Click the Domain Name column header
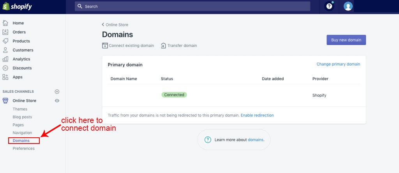This screenshot has width=399, height=173. point(124,79)
